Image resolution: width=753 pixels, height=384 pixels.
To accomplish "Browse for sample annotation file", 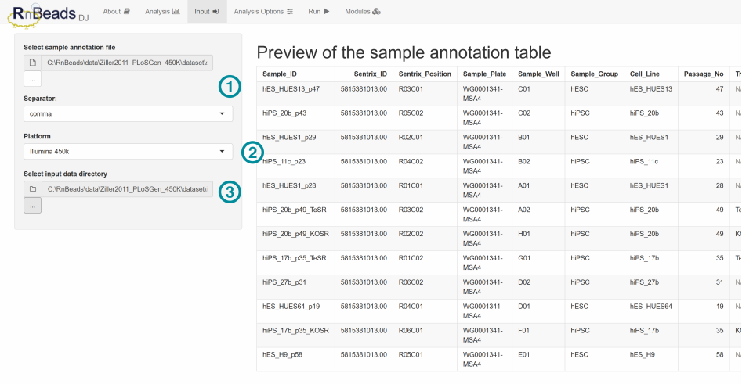I will (x=32, y=79).
